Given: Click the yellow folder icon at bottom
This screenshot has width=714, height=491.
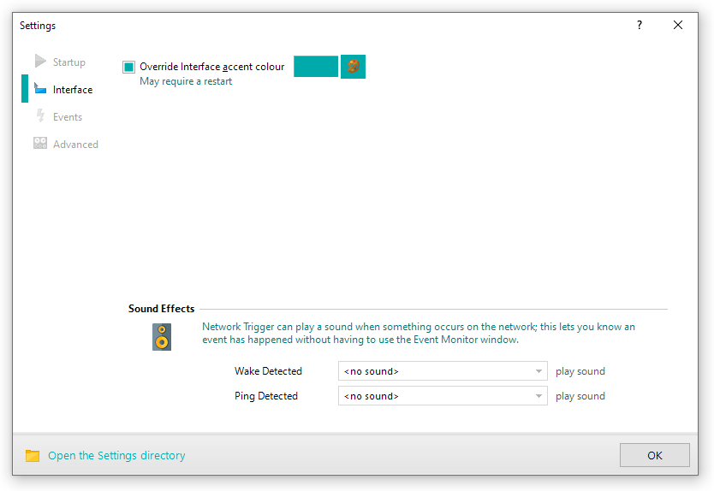Looking at the screenshot, I should coord(33,456).
